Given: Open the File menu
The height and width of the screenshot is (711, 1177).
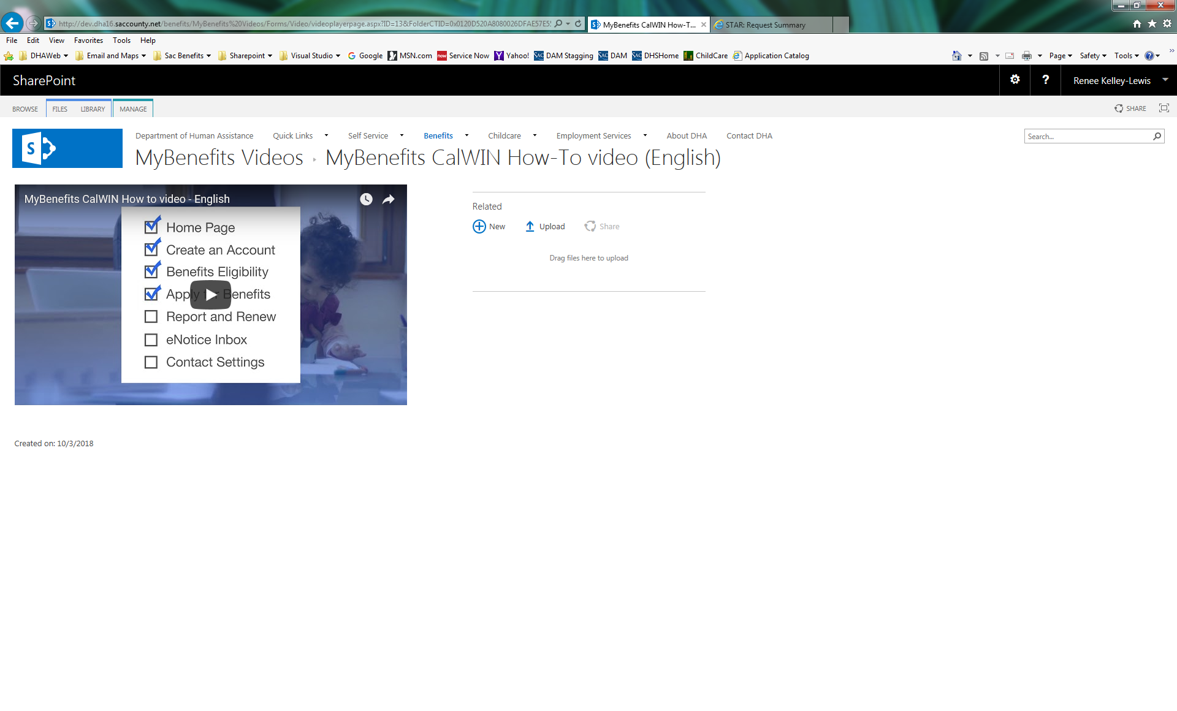Looking at the screenshot, I should click(x=12, y=40).
